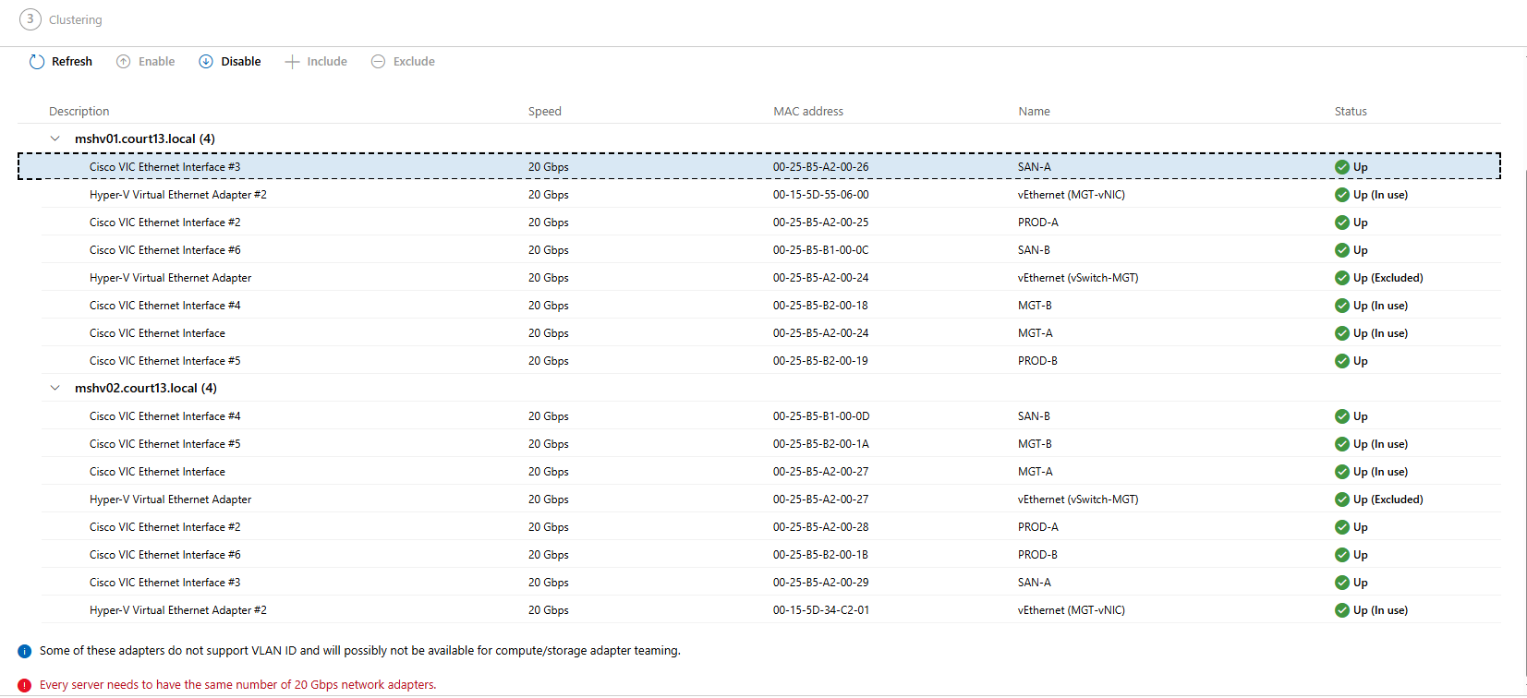Collapse the mshv01.court13.local group chevron
The image size is (1527, 698).
[x=55, y=138]
